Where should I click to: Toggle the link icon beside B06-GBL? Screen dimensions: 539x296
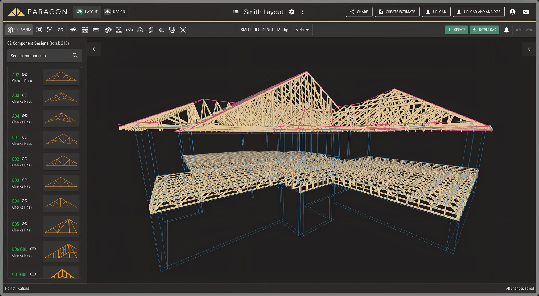click(x=33, y=249)
